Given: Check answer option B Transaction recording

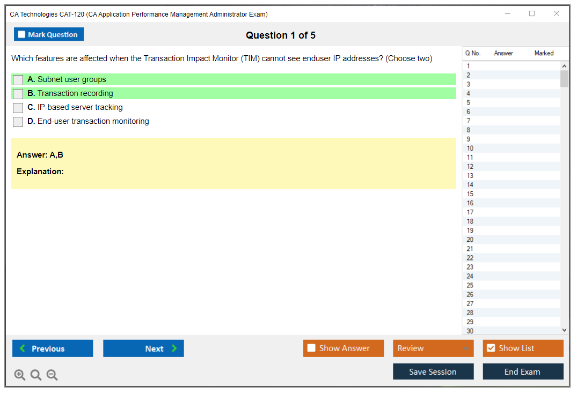Looking at the screenshot, I should pyautogui.click(x=18, y=94).
